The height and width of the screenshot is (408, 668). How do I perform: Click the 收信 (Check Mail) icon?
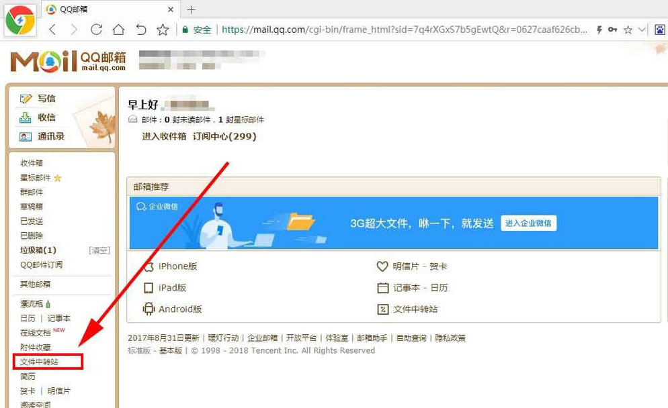pos(26,117)
